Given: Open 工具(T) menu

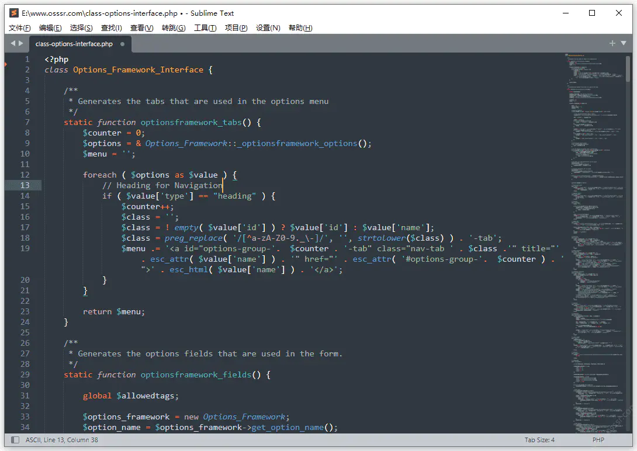Looking at the screenshot, I should (x=205, y=27).
